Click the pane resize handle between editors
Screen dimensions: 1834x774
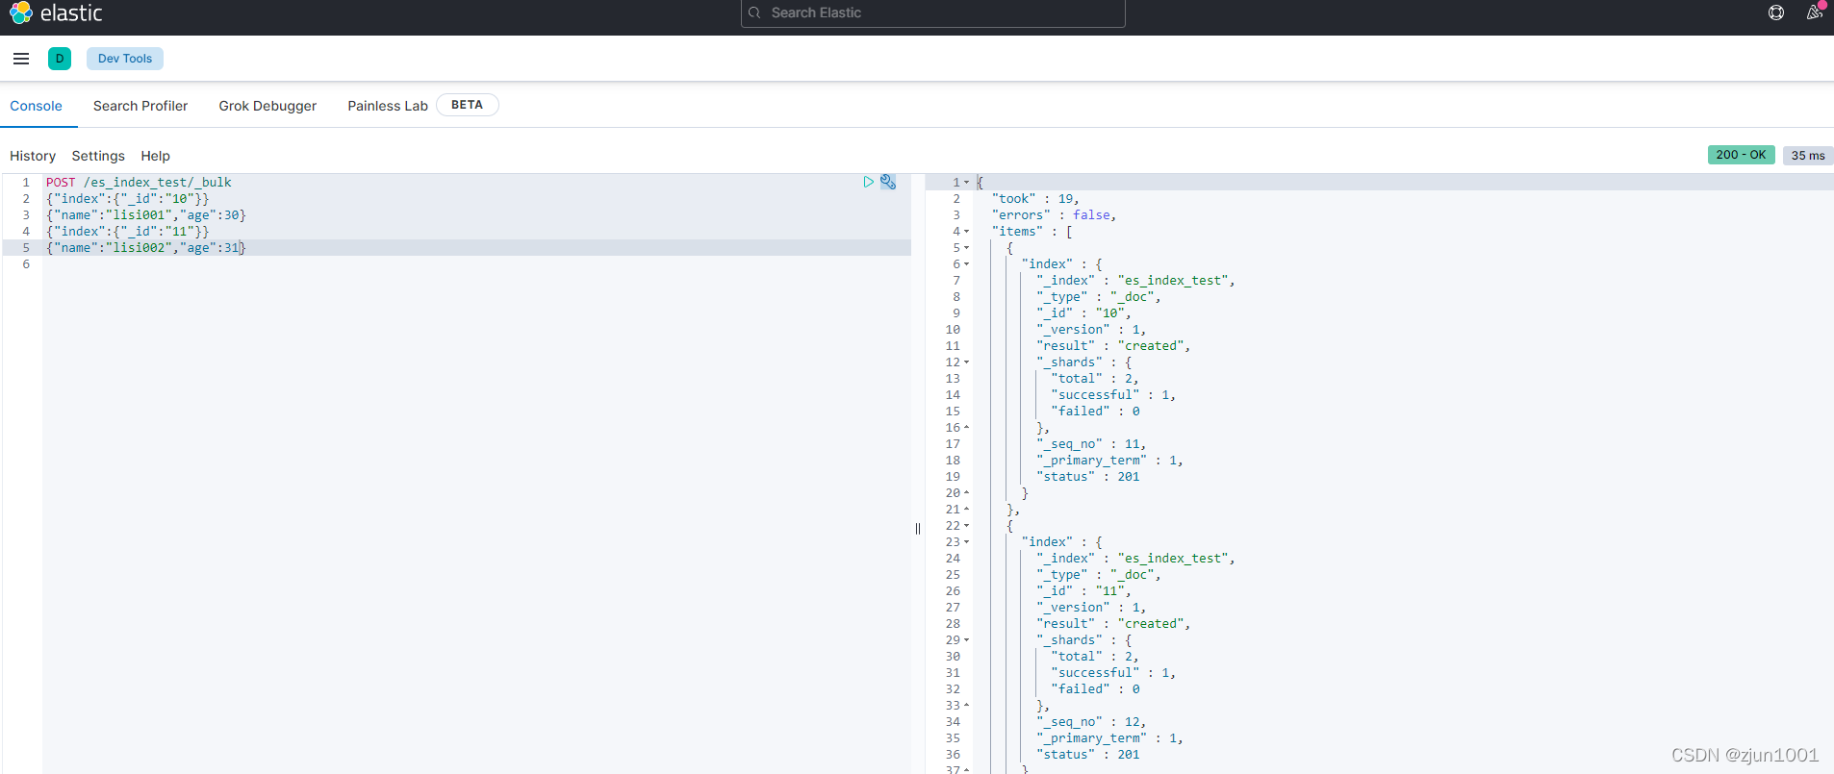(x=918, y=528)
